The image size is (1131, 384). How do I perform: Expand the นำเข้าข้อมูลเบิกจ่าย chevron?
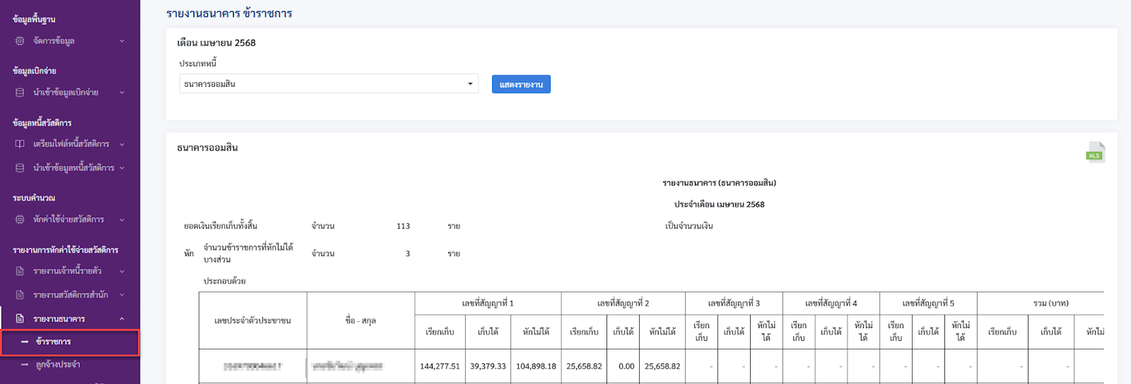(122, 92)
